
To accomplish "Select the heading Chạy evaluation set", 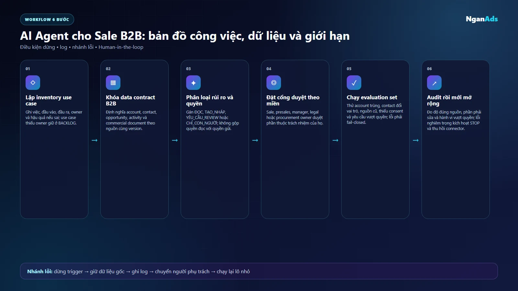I will (372, 97).
